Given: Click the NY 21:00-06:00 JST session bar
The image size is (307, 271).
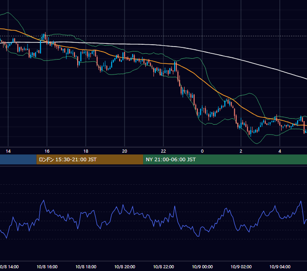Looking at the screenshot, I should pyautogui.click(x=225, y=159).
